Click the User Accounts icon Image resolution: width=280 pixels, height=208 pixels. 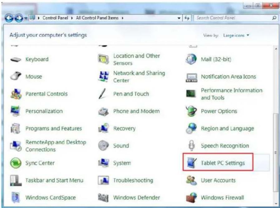point(191,180)
